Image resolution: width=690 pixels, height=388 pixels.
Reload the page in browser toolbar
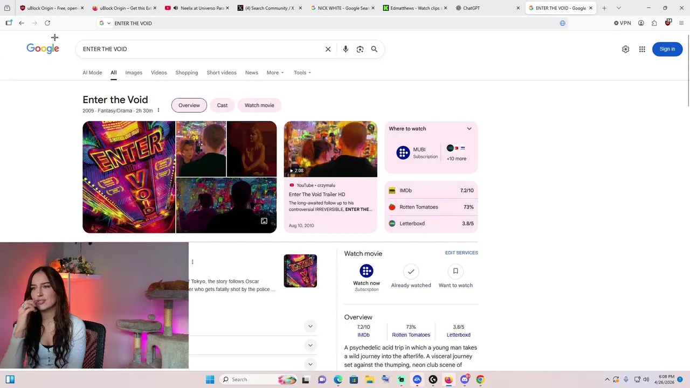(x=47, y=23)
